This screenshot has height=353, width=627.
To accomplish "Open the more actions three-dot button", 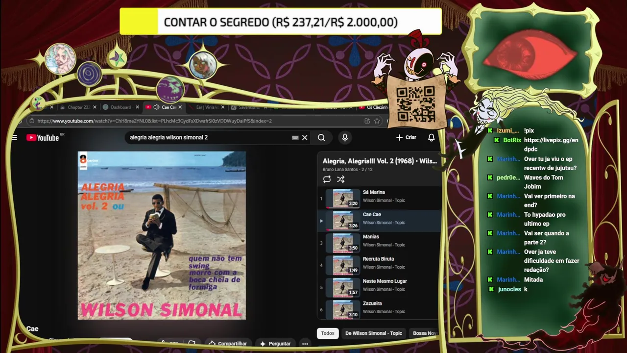I will coord(305,344).
